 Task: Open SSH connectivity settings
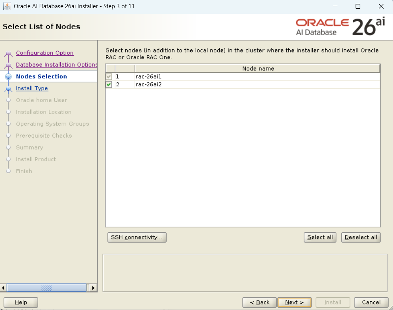coord(137,237)
